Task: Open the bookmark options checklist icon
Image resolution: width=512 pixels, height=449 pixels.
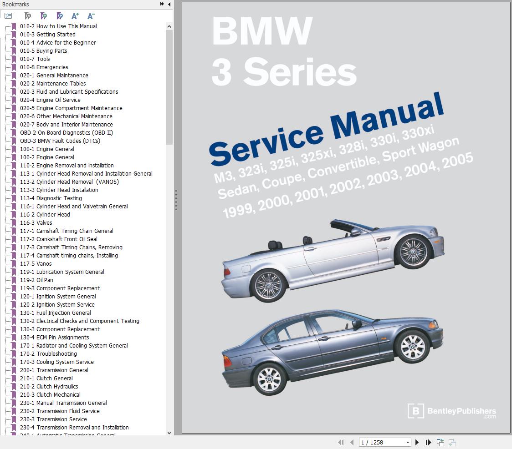Action: [x=8, y=15]
